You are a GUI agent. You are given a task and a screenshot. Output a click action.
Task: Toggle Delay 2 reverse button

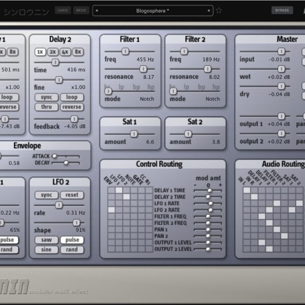(x=72, y=107)
